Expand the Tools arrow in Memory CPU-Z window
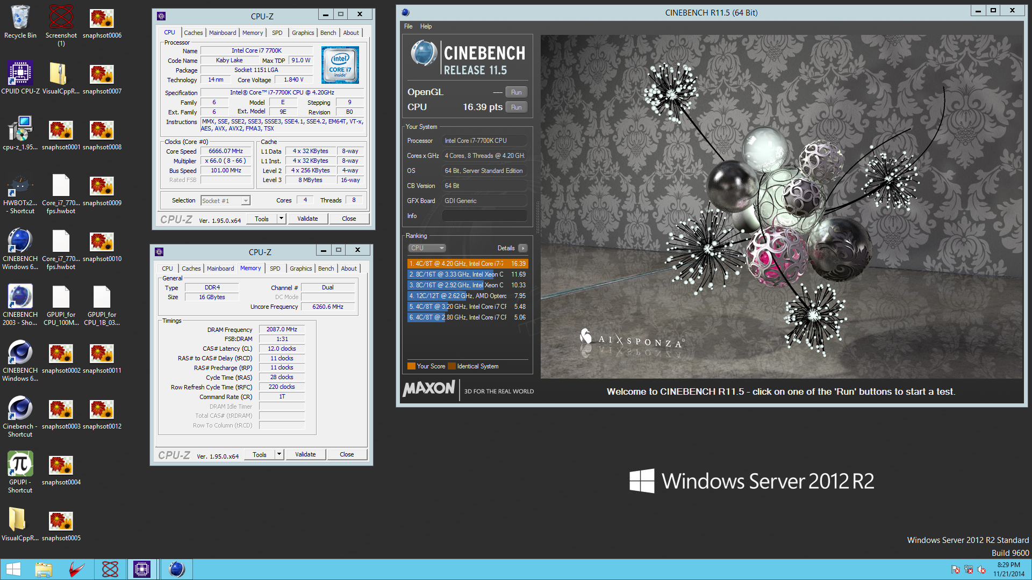The width and height of the screenshot is (1032, 580). tap(279, 454)
